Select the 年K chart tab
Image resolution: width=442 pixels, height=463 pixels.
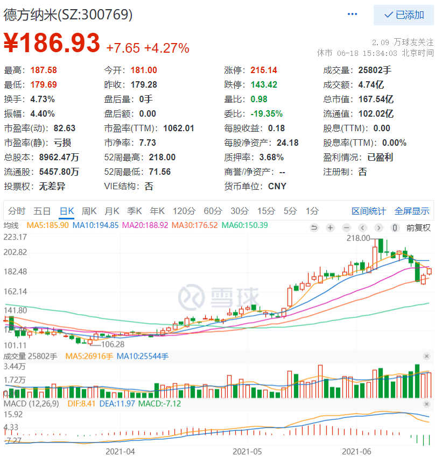pos(157,211)
